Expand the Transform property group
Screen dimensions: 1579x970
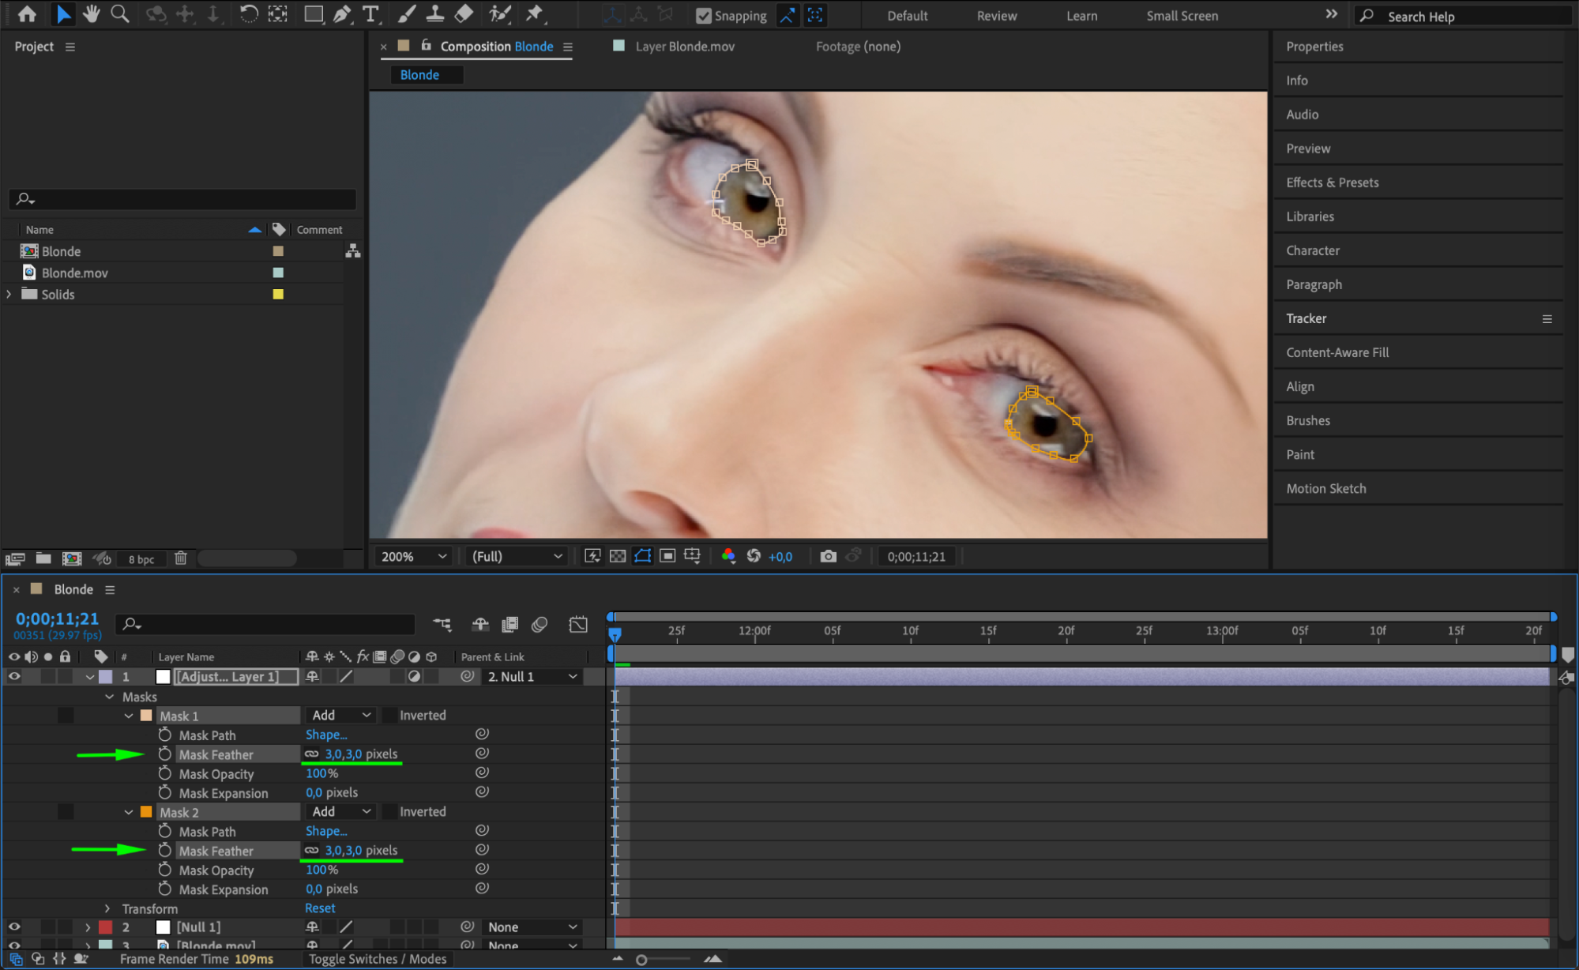tap(108, 909)
